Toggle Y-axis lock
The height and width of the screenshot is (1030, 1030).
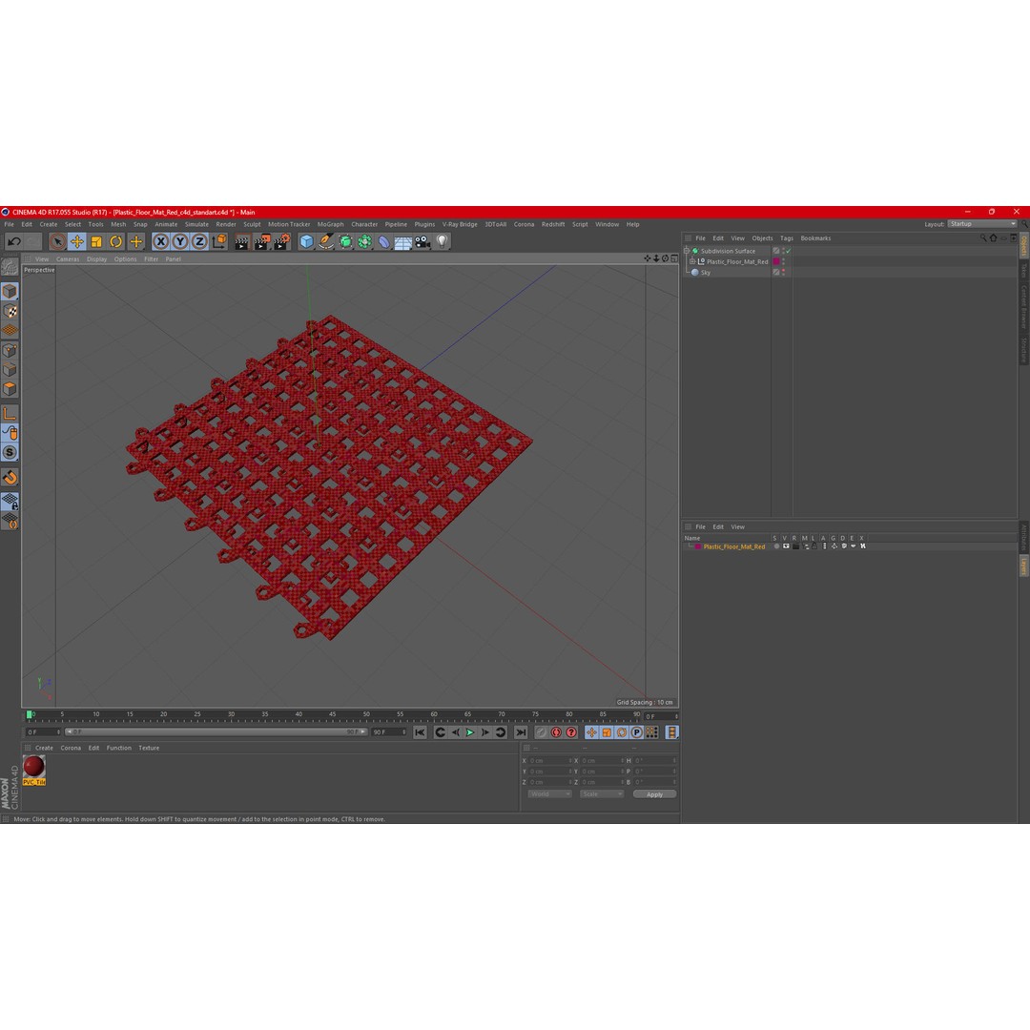click(180, 241)
